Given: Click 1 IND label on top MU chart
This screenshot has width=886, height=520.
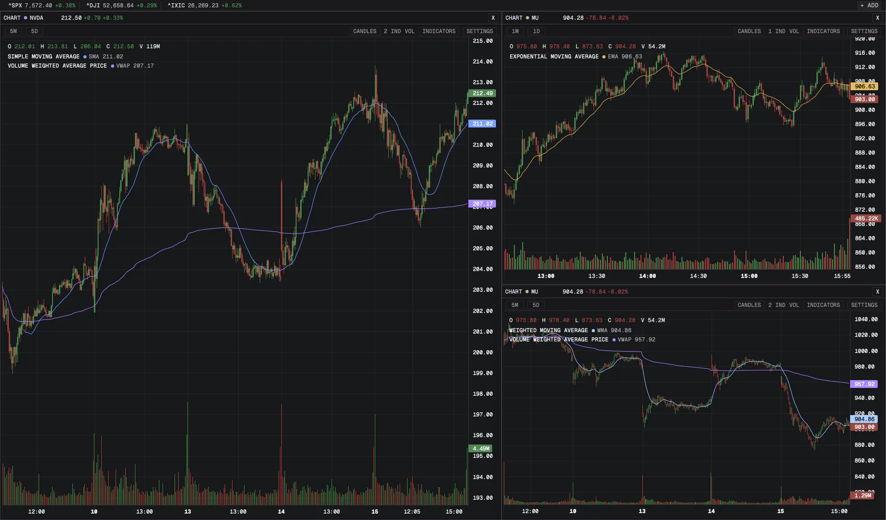Looking at the screenshot, I should tap(776, 31).
